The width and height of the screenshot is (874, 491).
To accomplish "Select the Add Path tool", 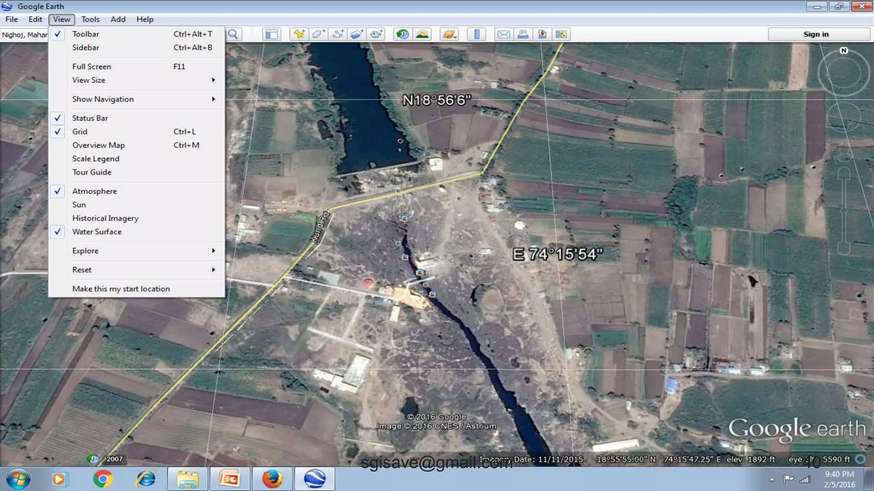I will (x=338, y=34).
